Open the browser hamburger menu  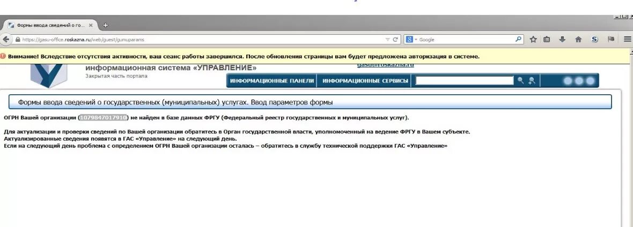627,40
